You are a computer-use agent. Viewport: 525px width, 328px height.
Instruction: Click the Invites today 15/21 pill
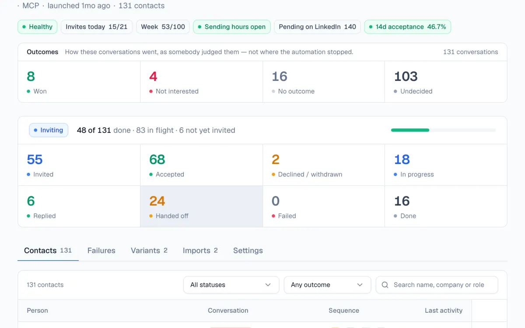[97, 27]
